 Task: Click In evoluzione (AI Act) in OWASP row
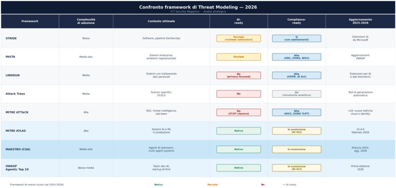tap(297, 168)
